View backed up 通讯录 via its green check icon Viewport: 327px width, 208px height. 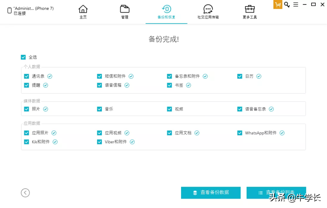tap(50, 76)
